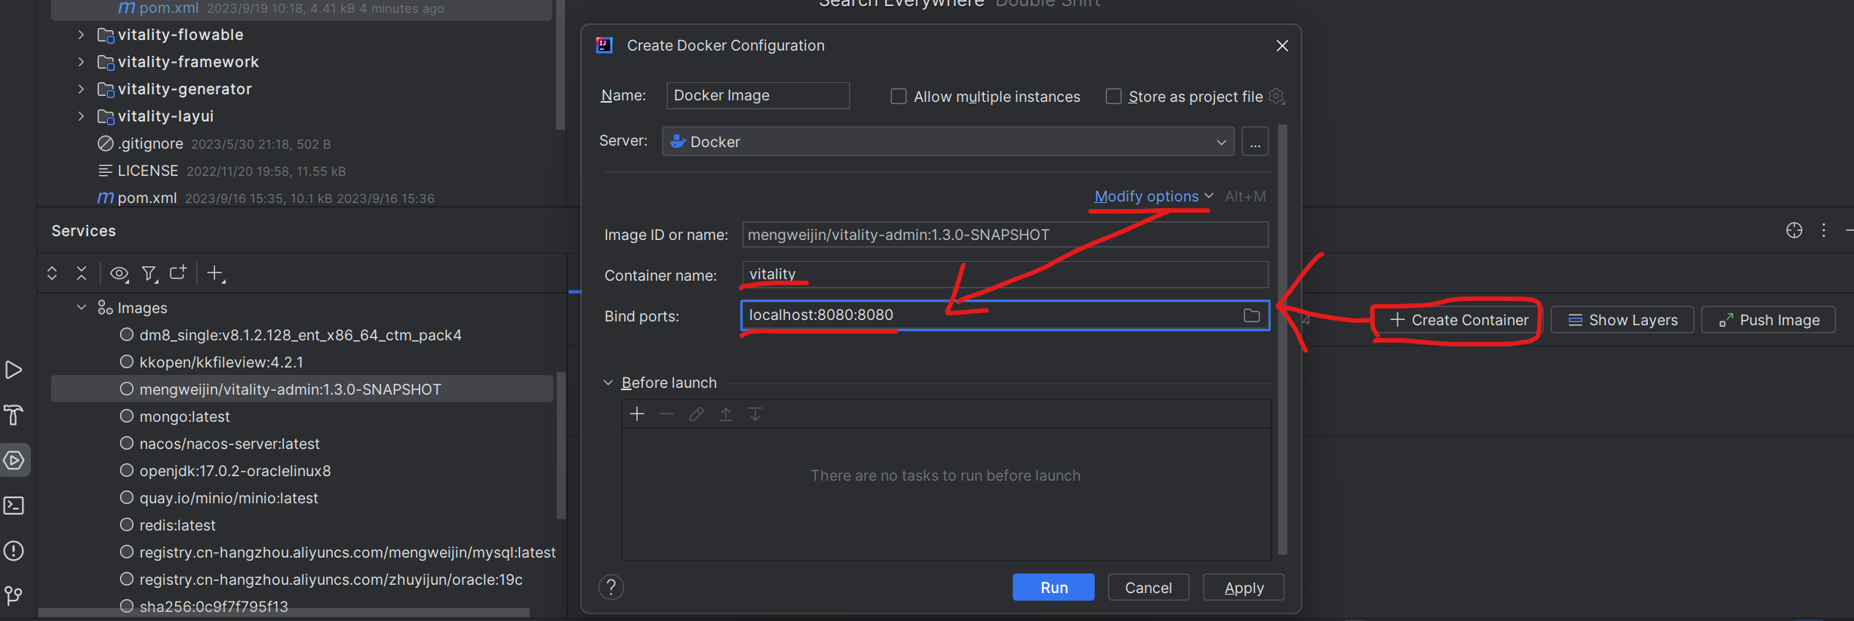This screenshot has height=621, width=1854.
Task: Select the LICENSE file in project tree
Action: (x=148, y=171)
